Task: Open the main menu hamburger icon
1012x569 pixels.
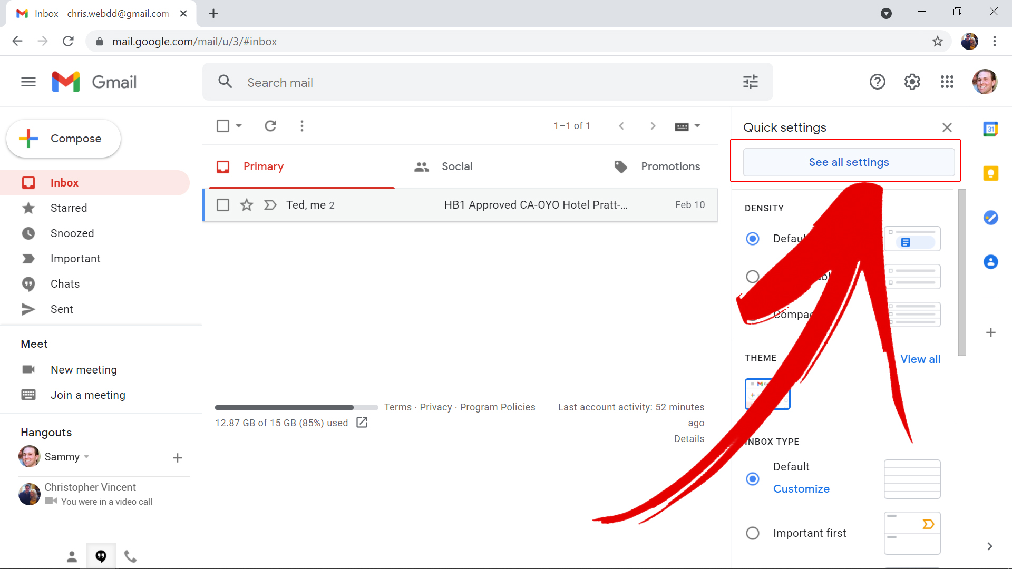Action: click(x=28, y=82)
